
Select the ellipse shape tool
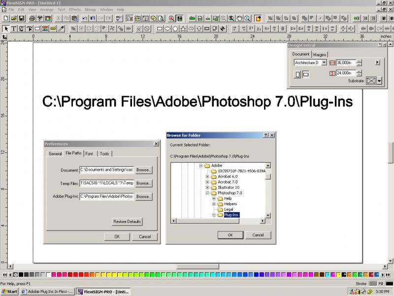[167, 29]
